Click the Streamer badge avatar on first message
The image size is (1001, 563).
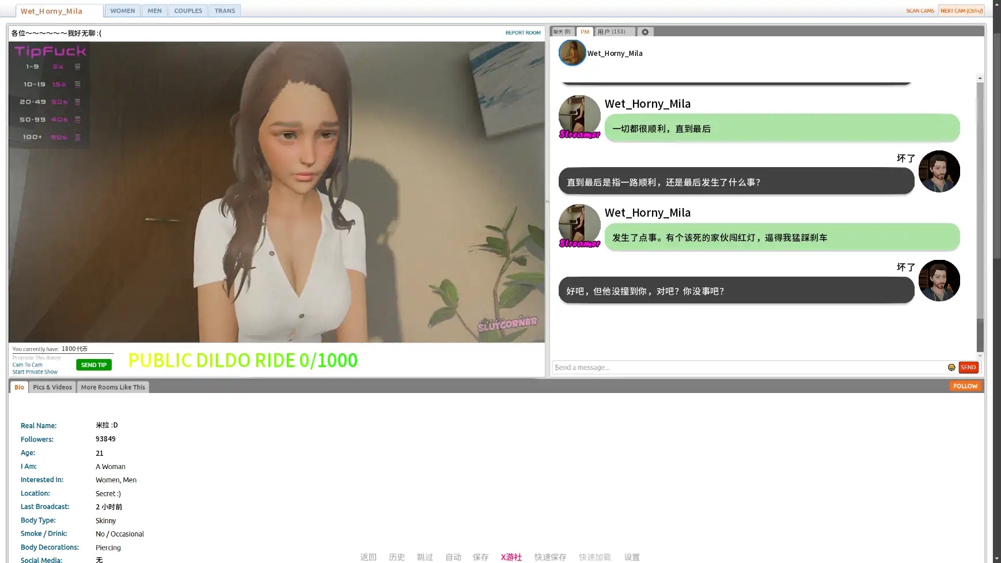(x=579, y=117)
